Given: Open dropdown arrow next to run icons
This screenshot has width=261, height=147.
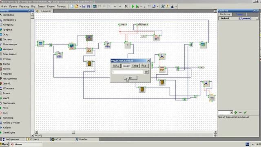Looking at the screenshot, I should click(141, 7).
